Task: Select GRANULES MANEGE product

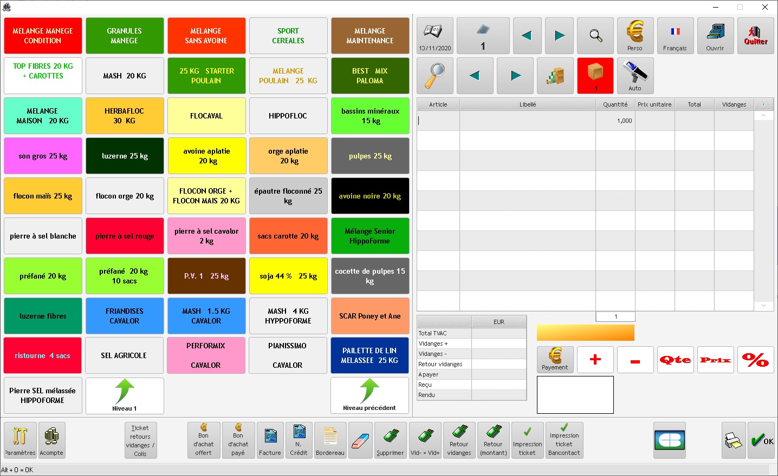Action: tap(125, 36)
